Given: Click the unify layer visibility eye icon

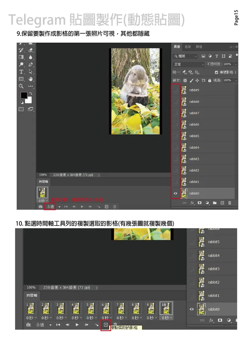Looking at the screenshot, I should (x=191, y=72).
